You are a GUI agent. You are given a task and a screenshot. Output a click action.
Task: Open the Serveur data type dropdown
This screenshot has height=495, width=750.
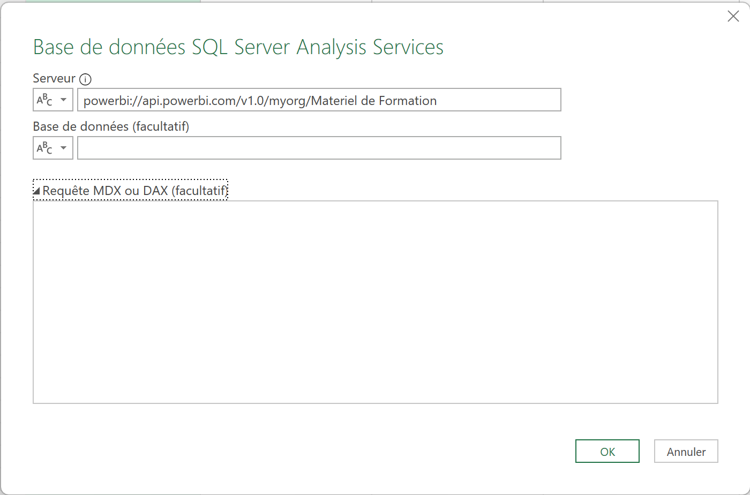tap(53, 100)
